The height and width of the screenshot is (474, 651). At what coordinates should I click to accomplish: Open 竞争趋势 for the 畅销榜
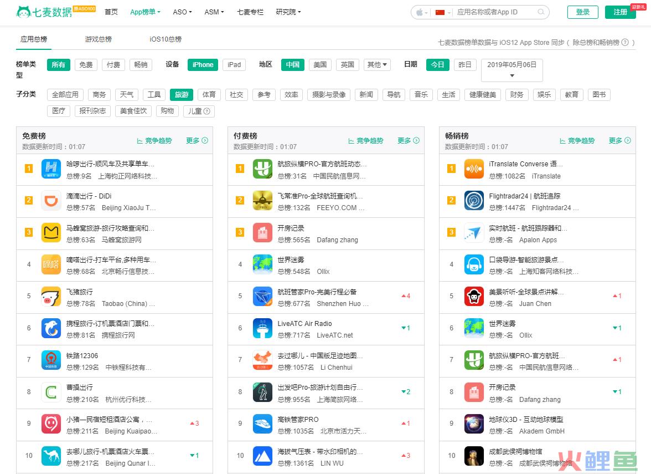pyautogui.click(x=577, y=141)
